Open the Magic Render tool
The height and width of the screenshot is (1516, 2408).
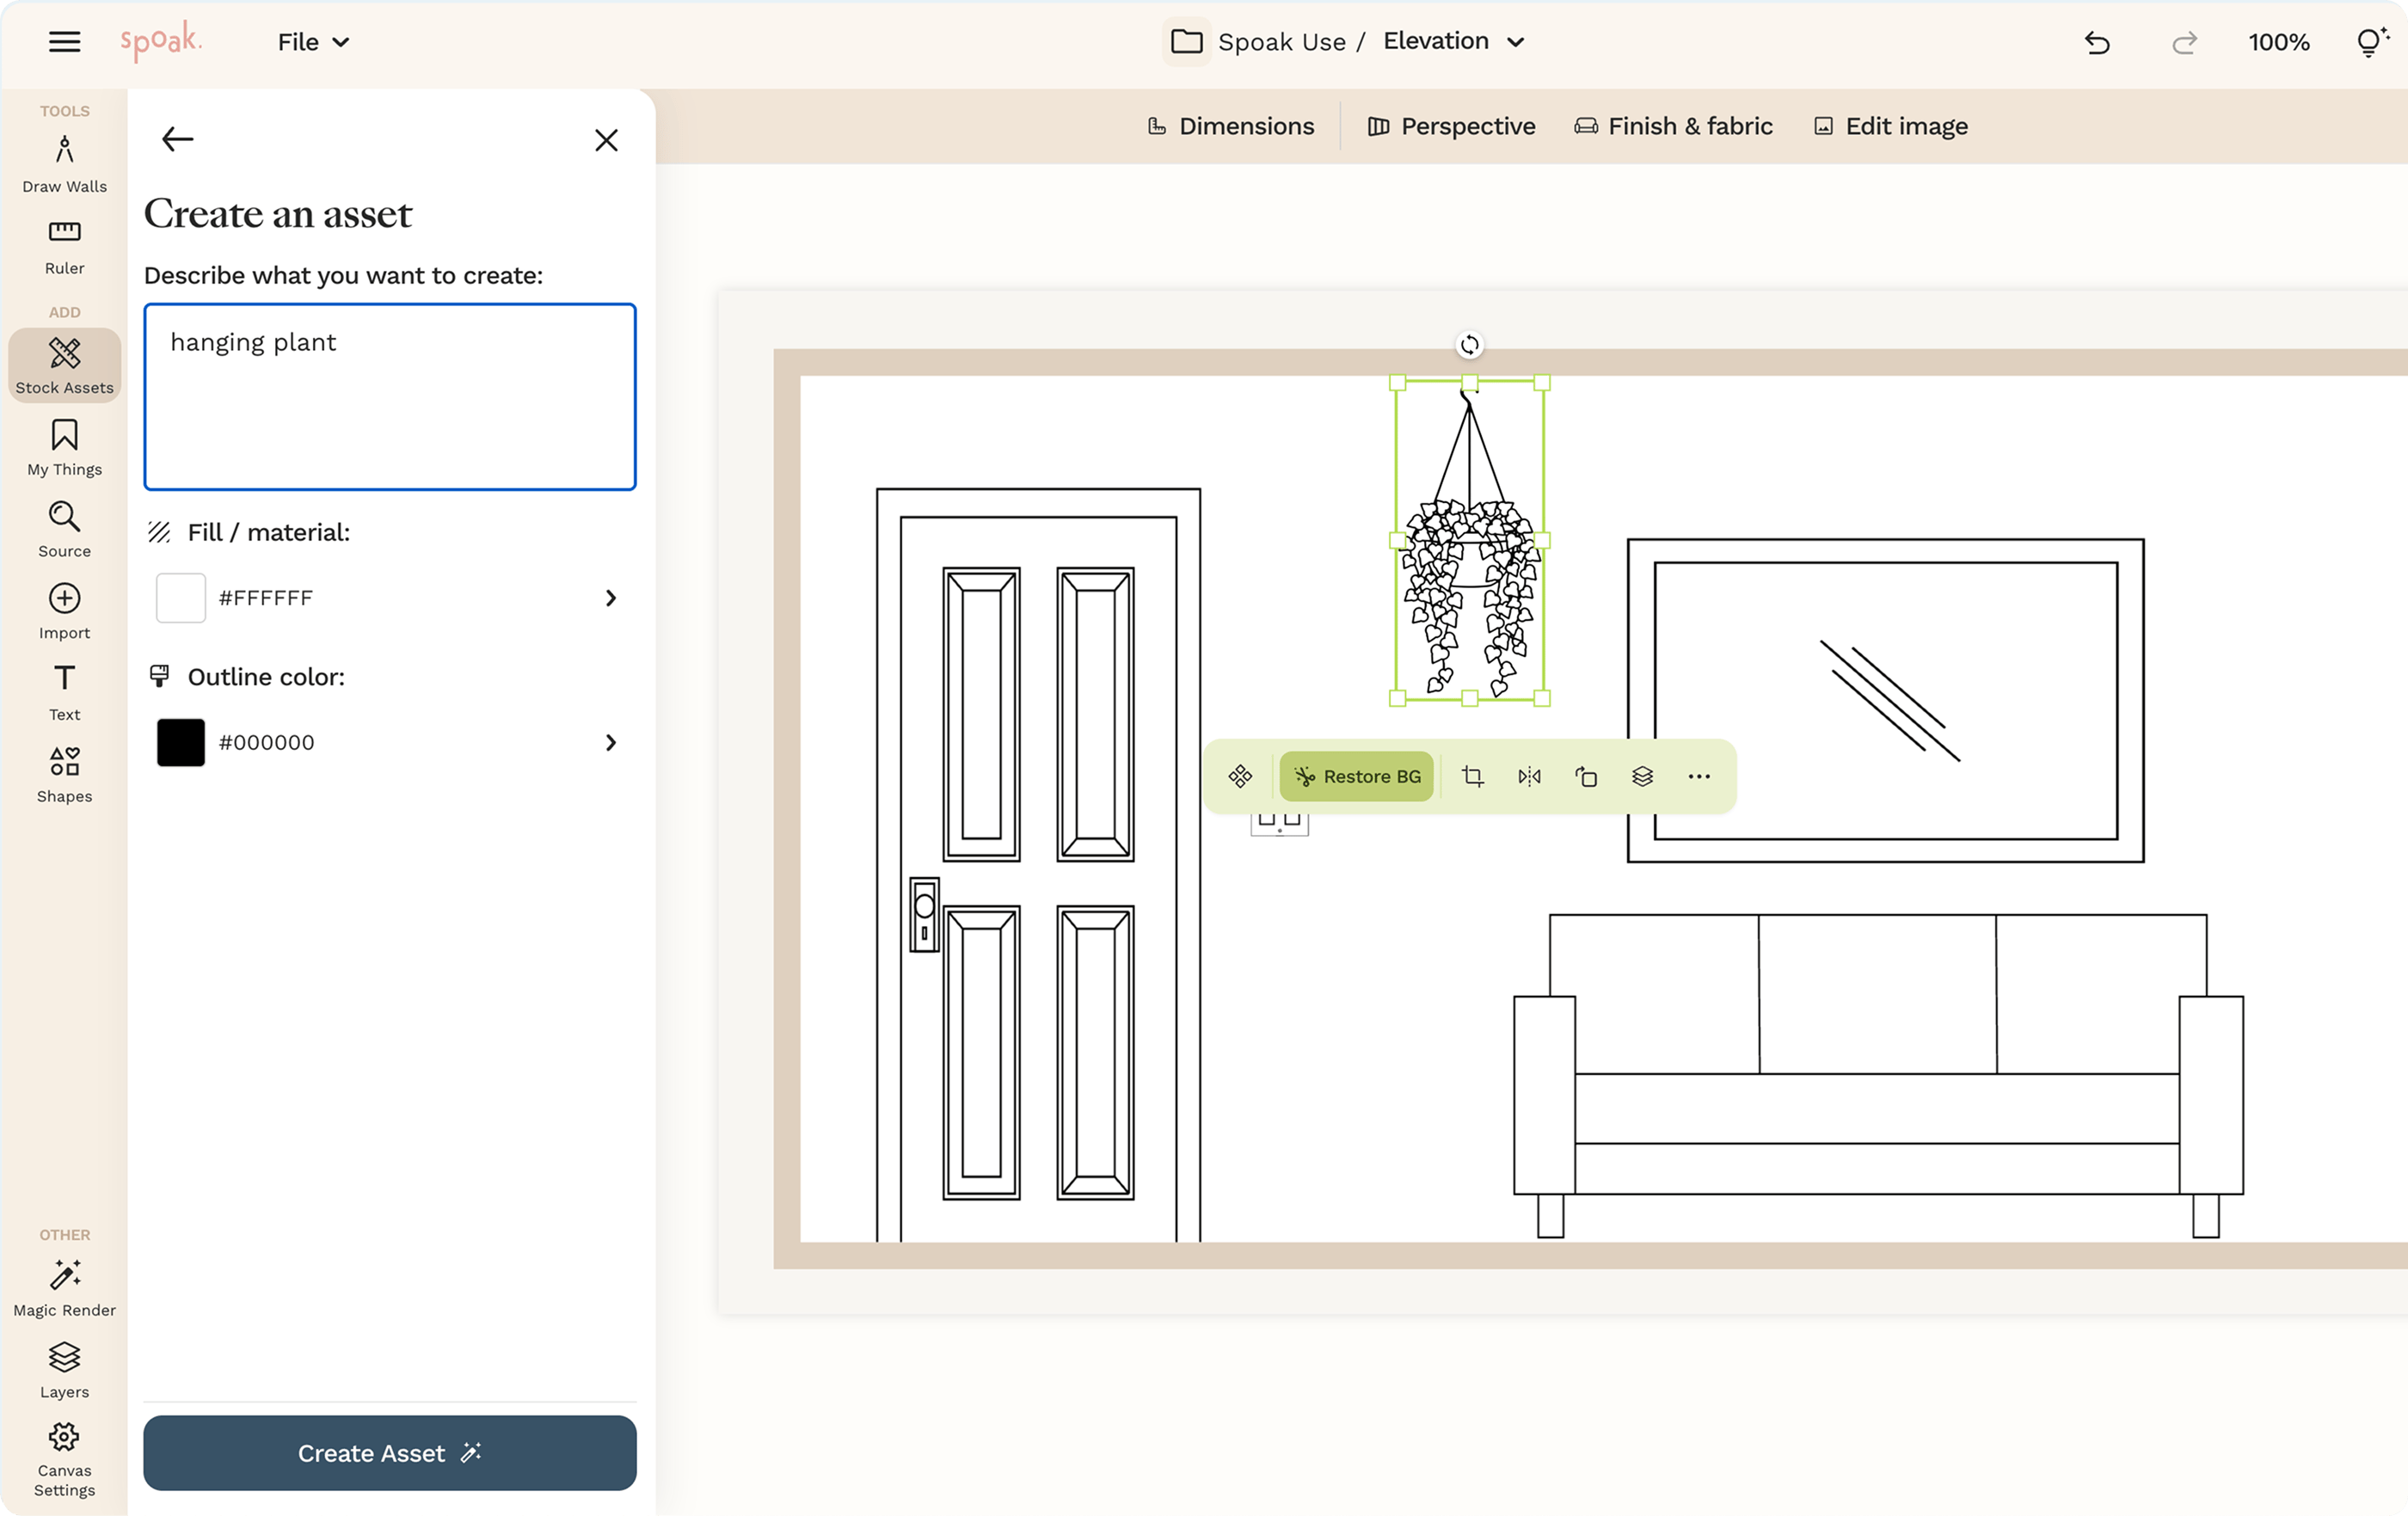point(64,1288)
